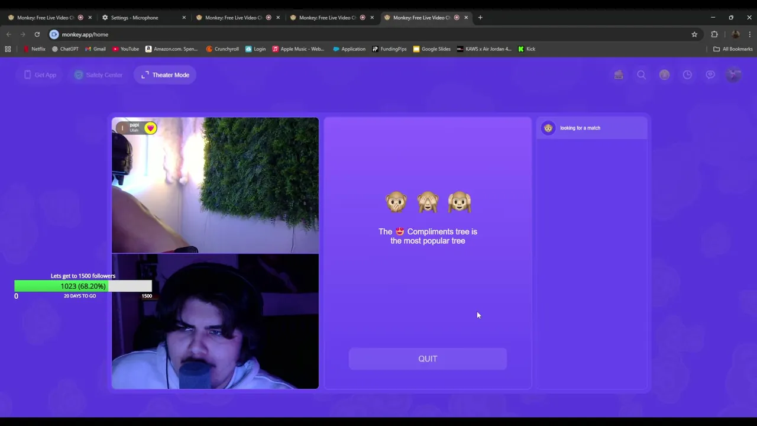The width and height of the screenshot is (757, 426).
Task: Click the '20 DAYS TO GO' label
Action: pos(80,296)
